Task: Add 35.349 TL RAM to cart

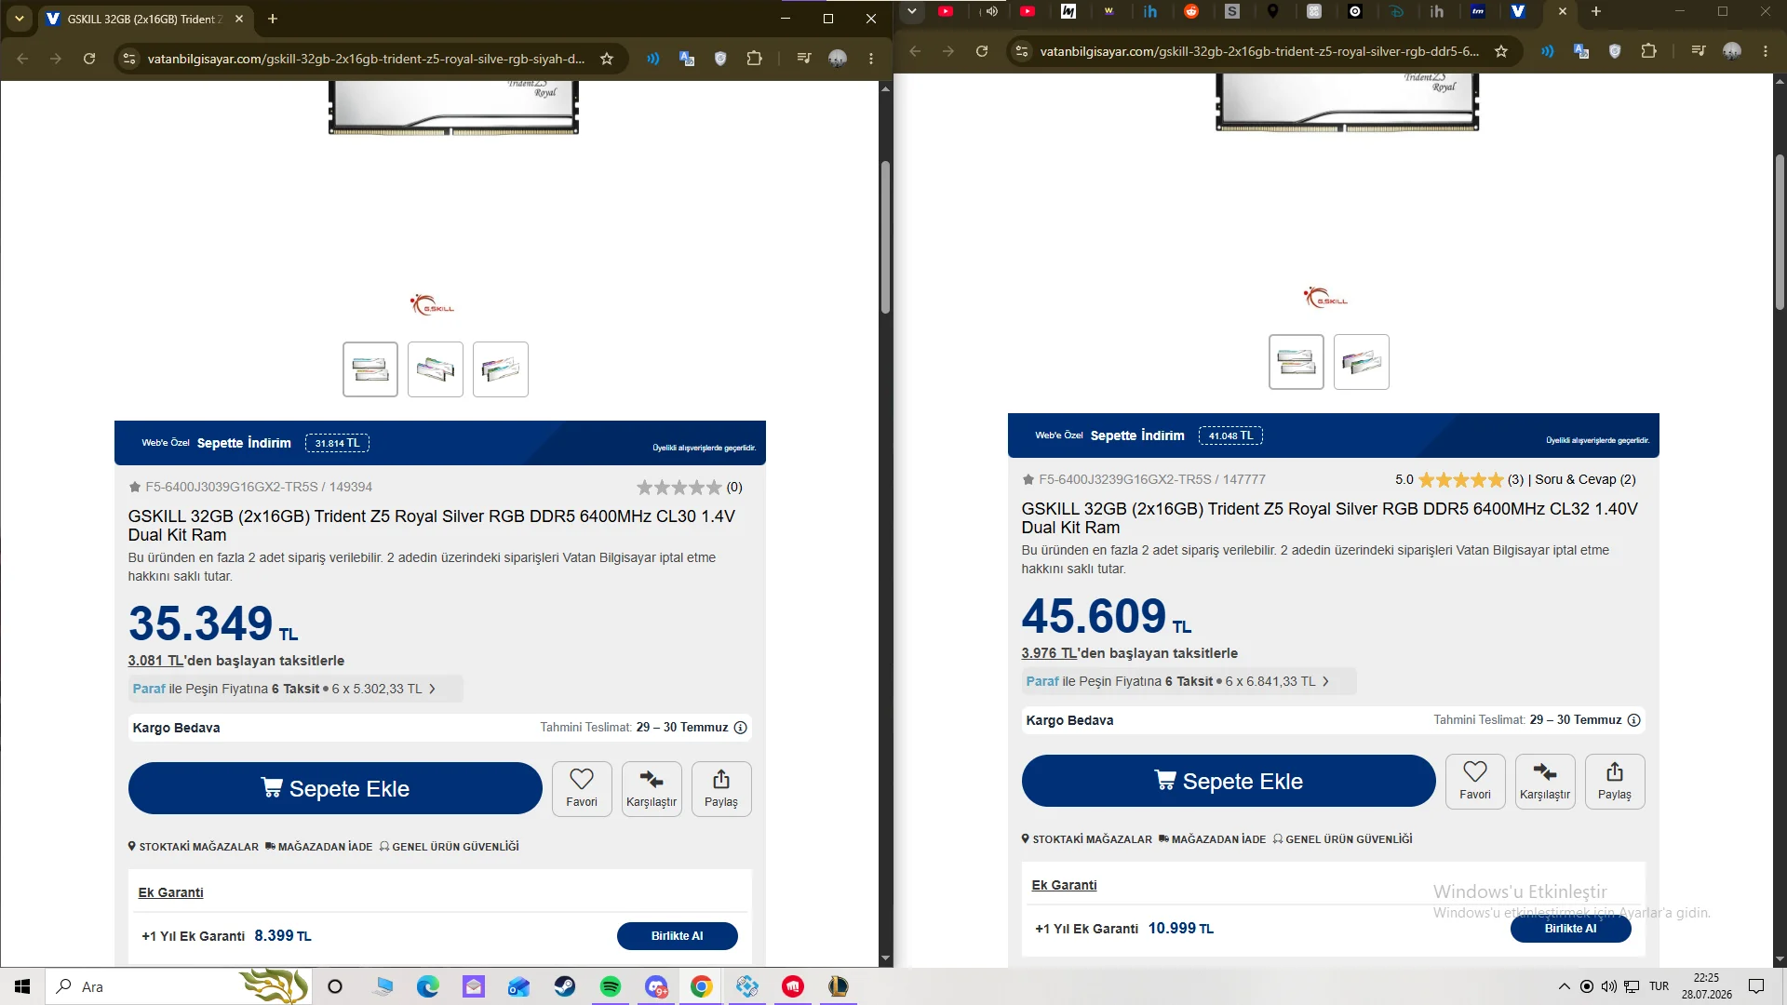Action: click(335, 788)
